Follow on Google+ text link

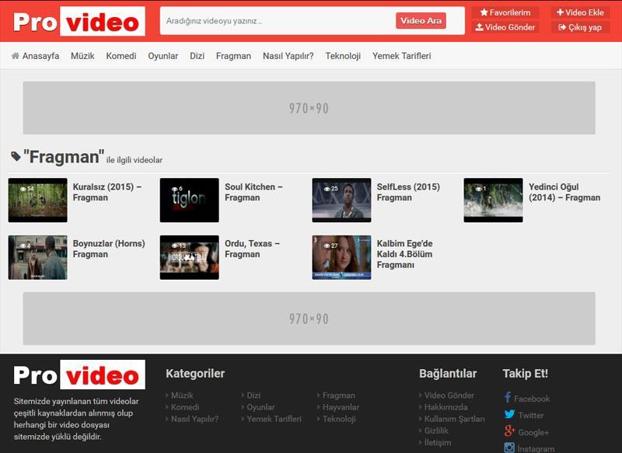point(533,432)
